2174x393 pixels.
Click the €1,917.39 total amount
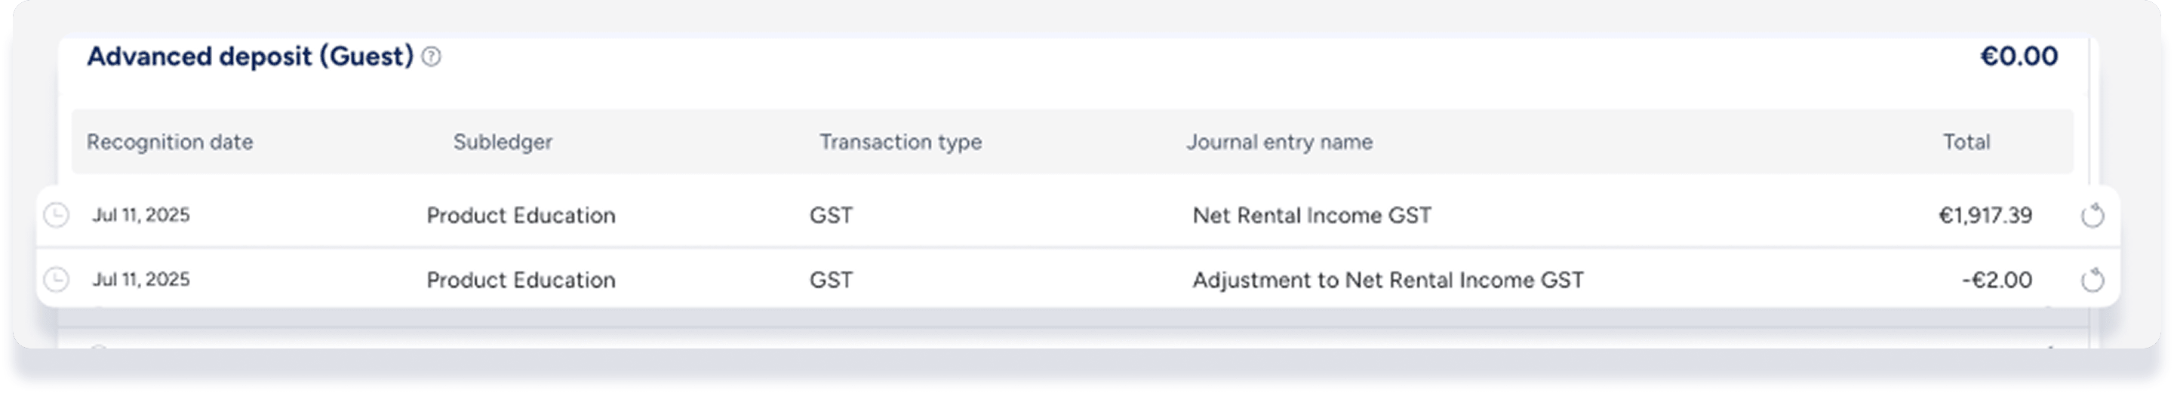click(1985, 215)
